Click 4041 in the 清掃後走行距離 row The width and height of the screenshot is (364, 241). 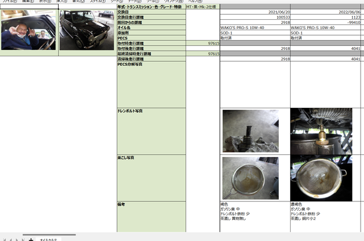point(325,59)
